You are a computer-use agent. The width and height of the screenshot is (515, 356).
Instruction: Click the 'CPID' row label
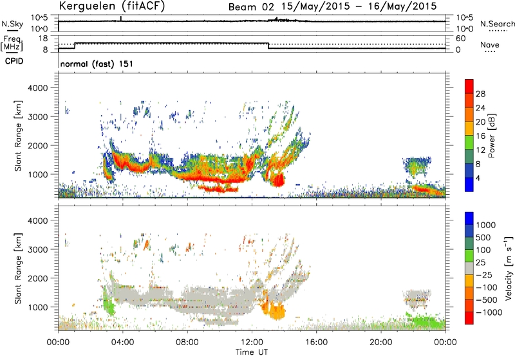[x=14, y=61]
